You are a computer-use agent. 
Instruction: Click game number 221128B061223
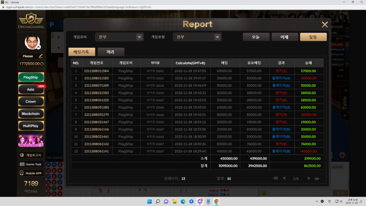(96, 100)
